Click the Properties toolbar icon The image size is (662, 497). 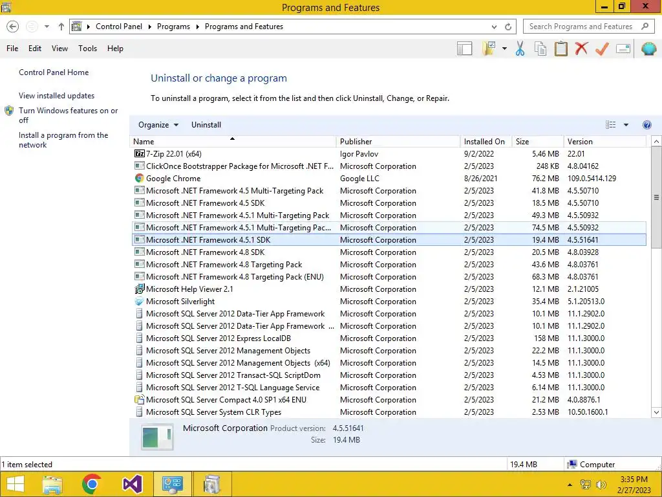623,49
